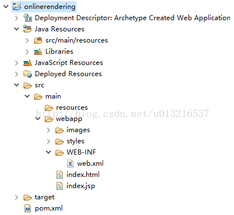Expand the images folder node
Viewport: 234px width, 215px height.
point(49,130)
